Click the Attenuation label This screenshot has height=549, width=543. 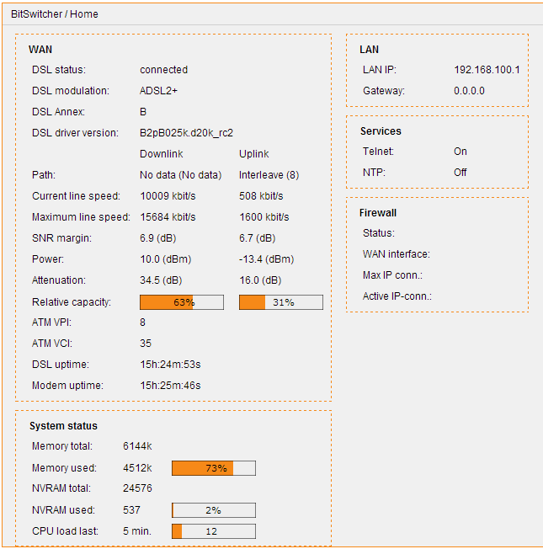point(59,280)
